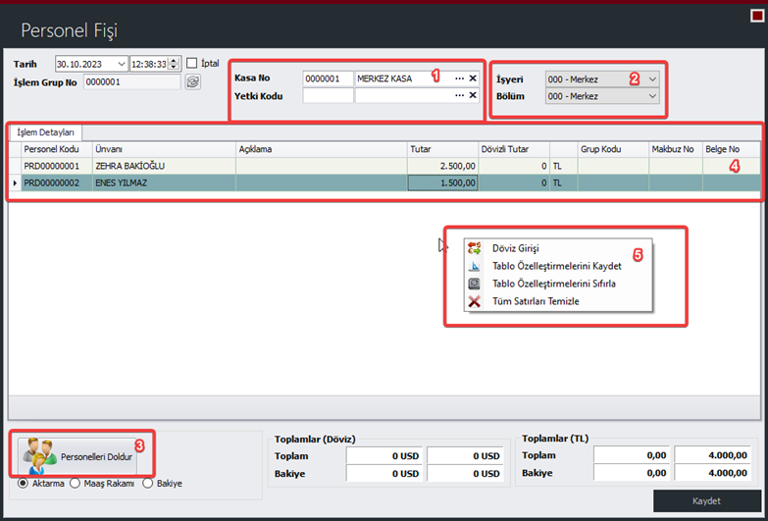Click the Döviz Girişi icon in context menu
This screenshot has width=768, height=521.
475,248
